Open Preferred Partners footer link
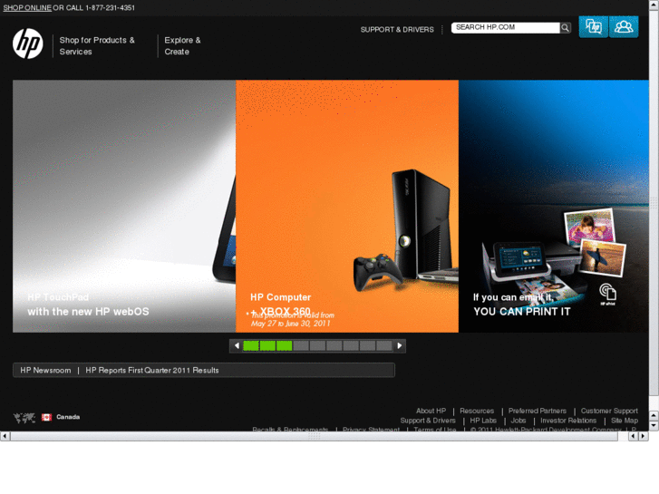This screenshot has width=659, height=494. [538, 411]
